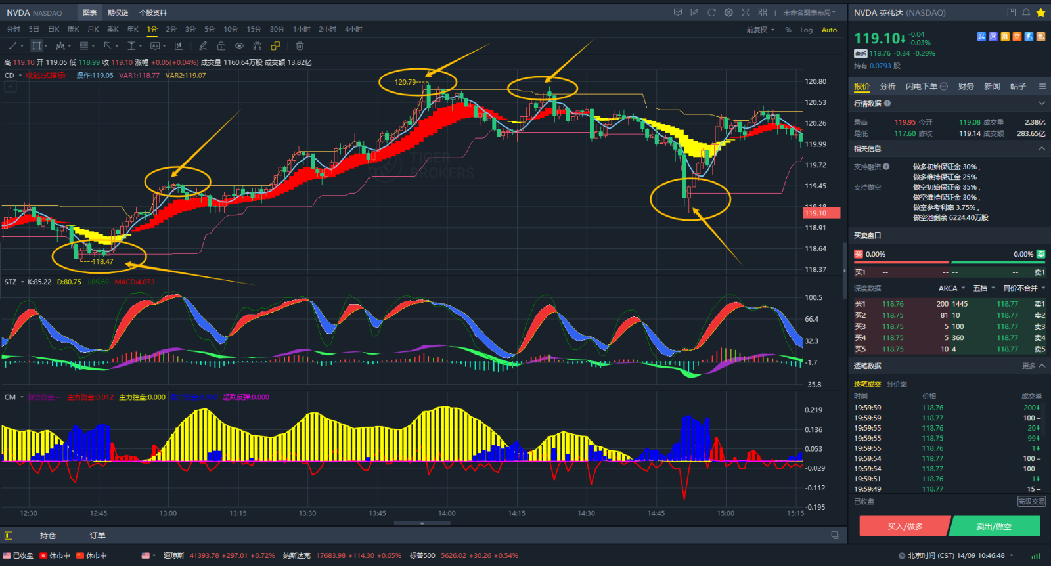Open the 帖子 posts tab

pyautogui.click(x=1018, y=87)
